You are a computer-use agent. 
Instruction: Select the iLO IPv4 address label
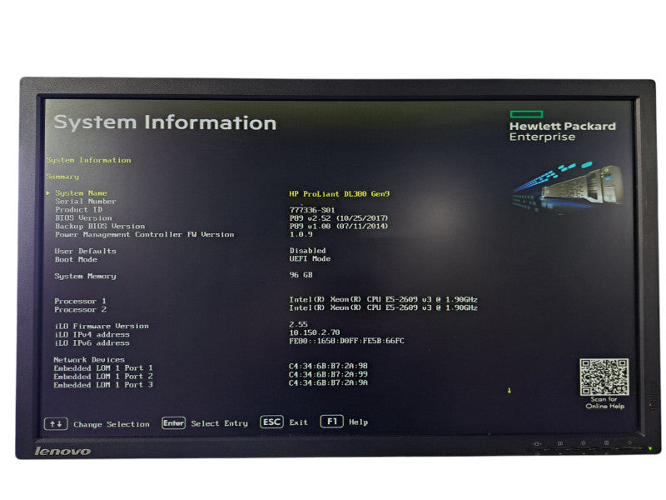92,335
